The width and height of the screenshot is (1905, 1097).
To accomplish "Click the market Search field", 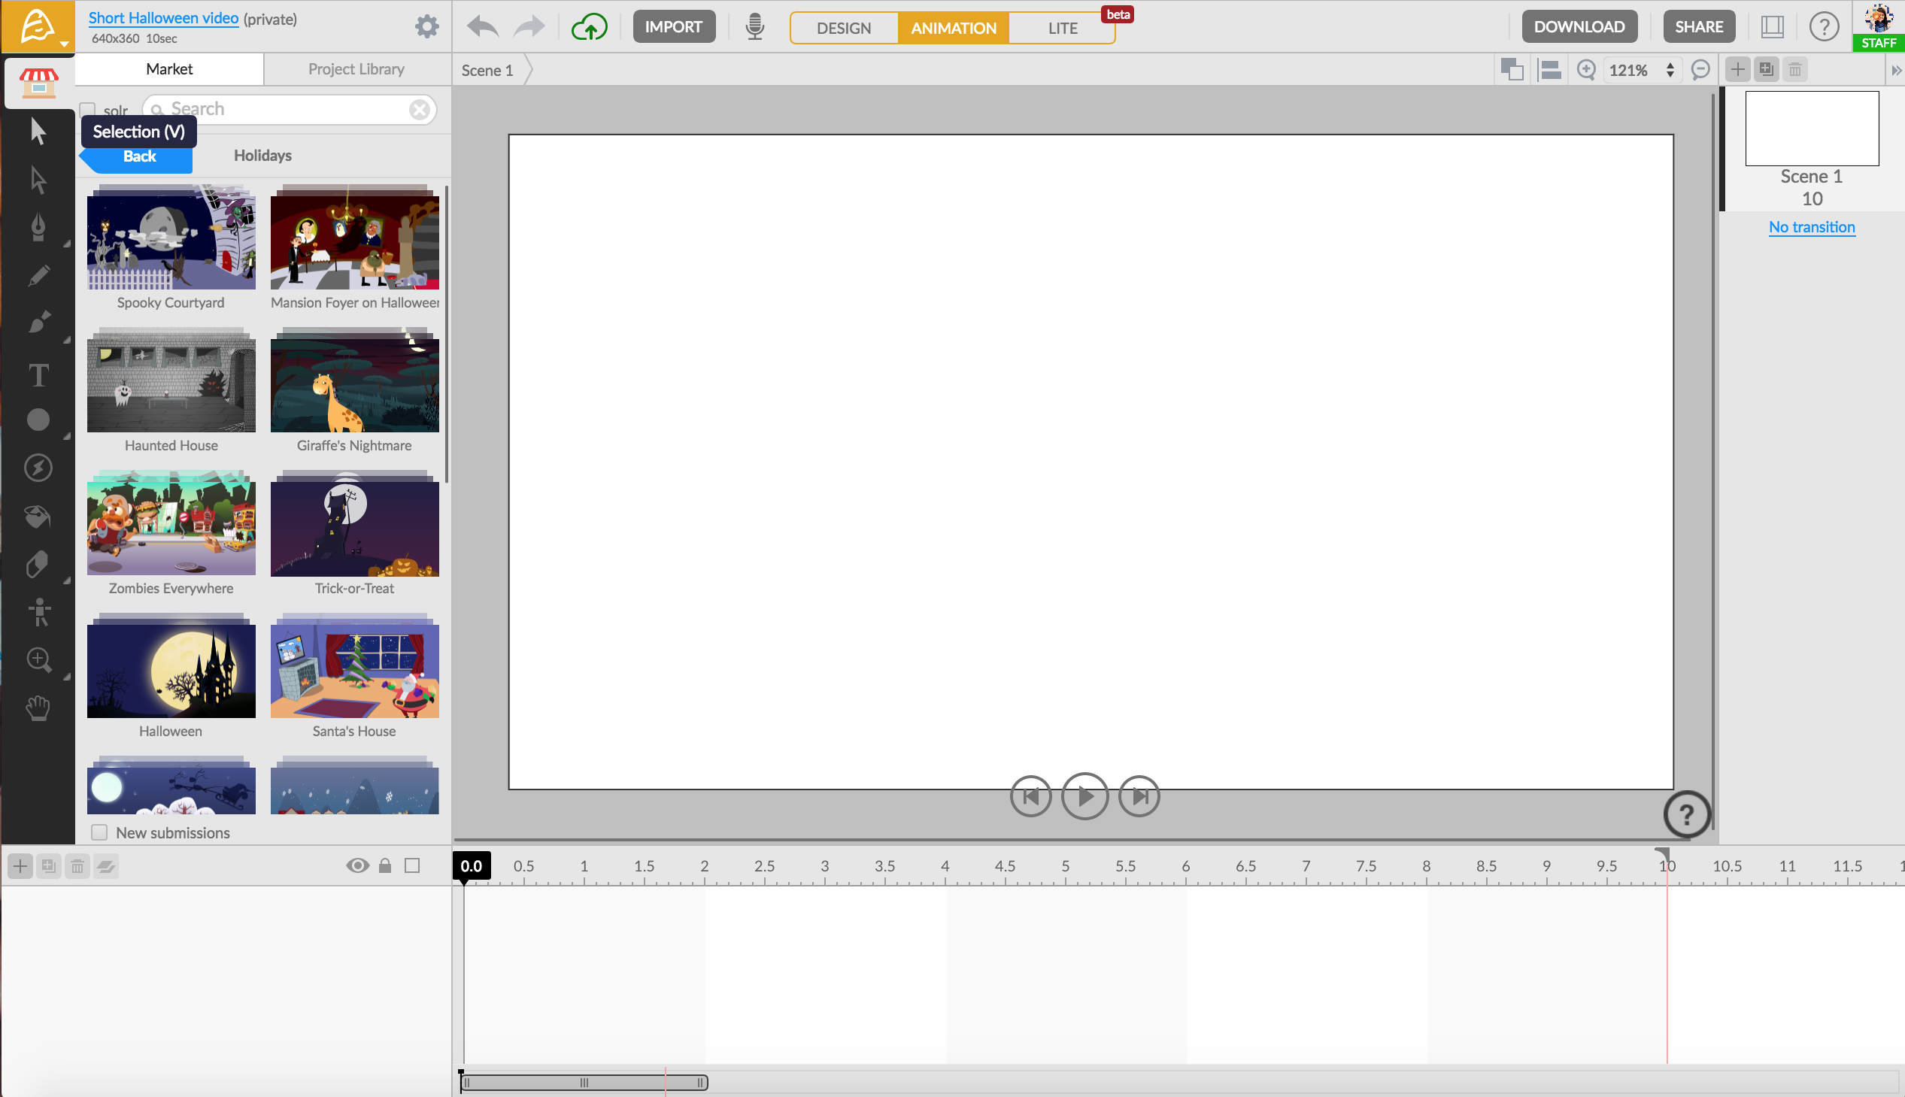I will click(290, 109).
